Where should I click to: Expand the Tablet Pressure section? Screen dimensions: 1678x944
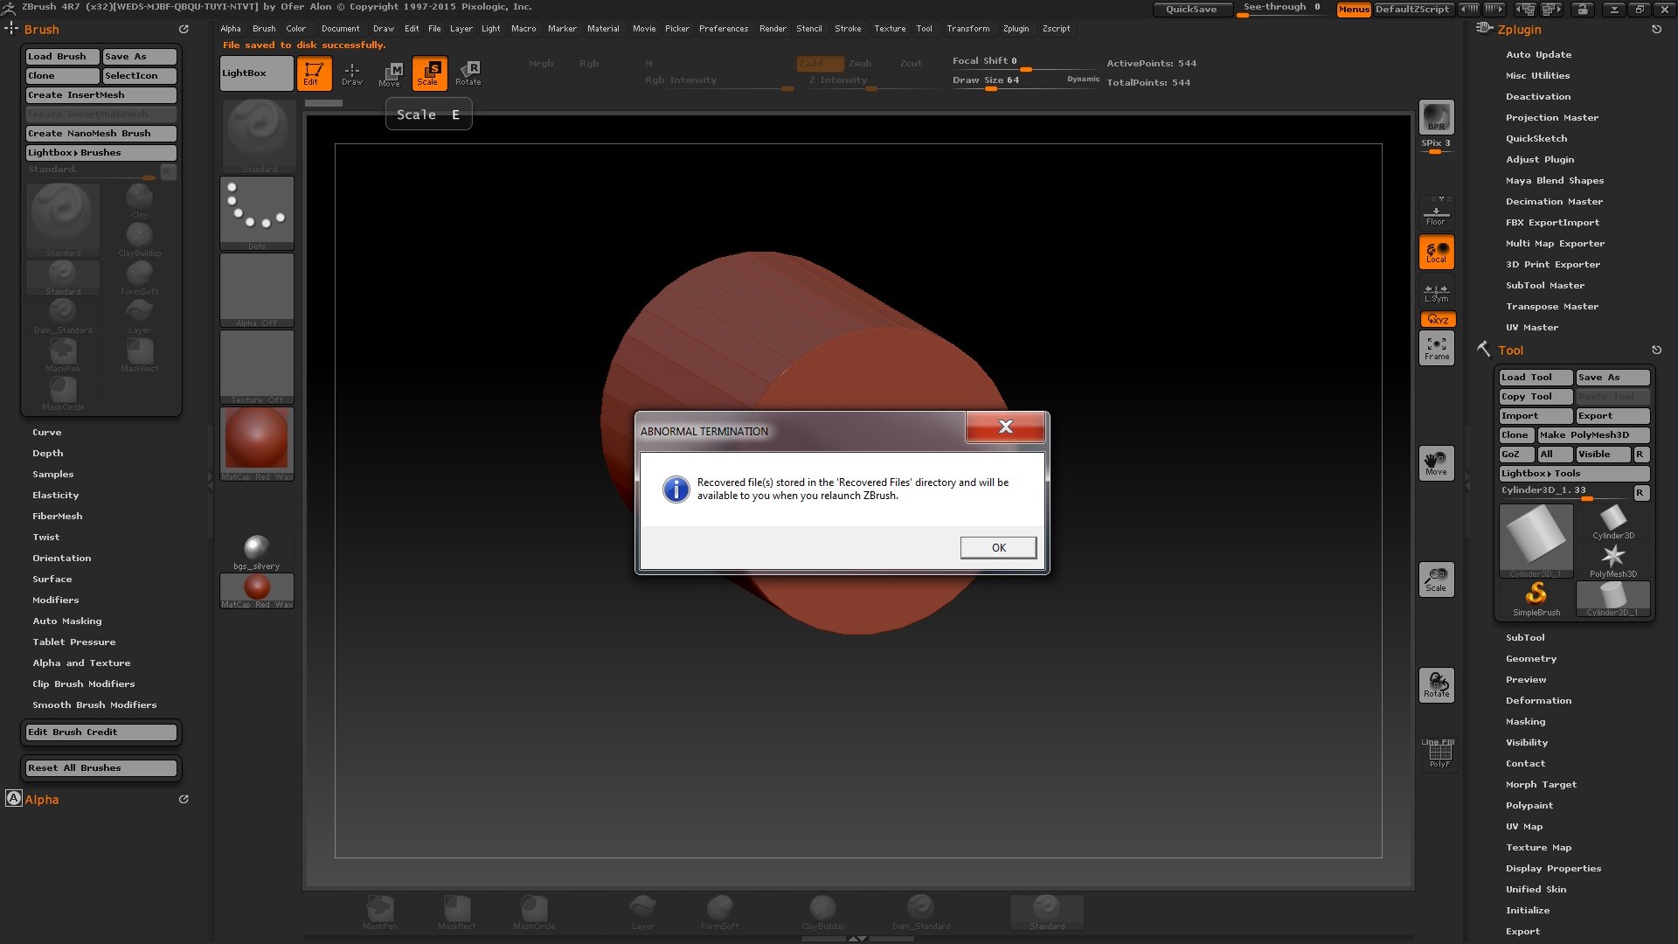pyautogui.click(x=74, y=642)
